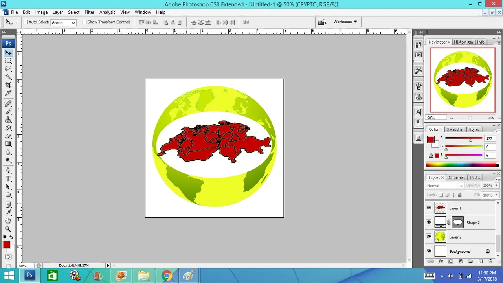The width and height of the screenshot is (503, 283).
Task: Open new adjustment layer menu
Action: (x=461, y=261)
